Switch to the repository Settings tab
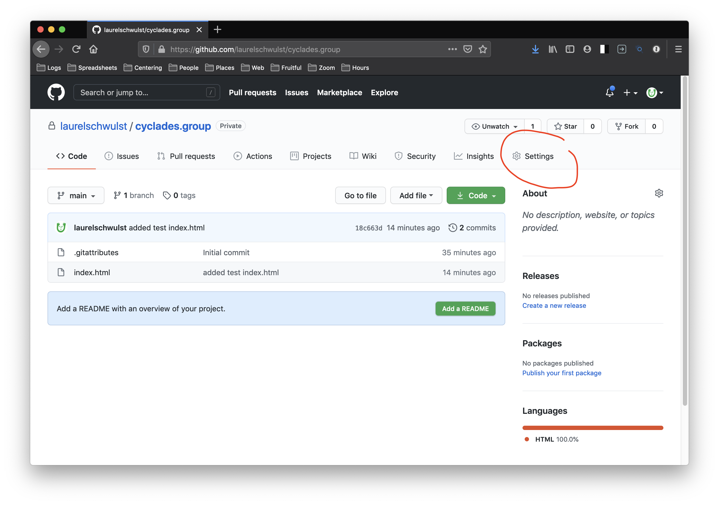719x505 pixels. (x=533, y=156)
